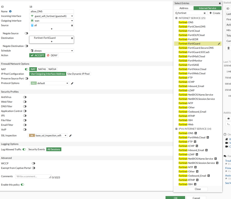Select All Sessions logging
This screenshot has width=231, height=199.
54,149
